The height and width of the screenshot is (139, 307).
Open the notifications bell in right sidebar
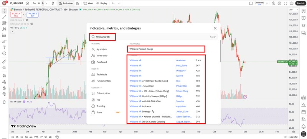304,126
